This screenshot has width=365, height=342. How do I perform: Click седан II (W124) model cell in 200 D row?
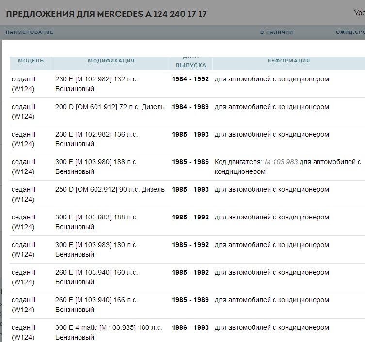pos(24,111)
